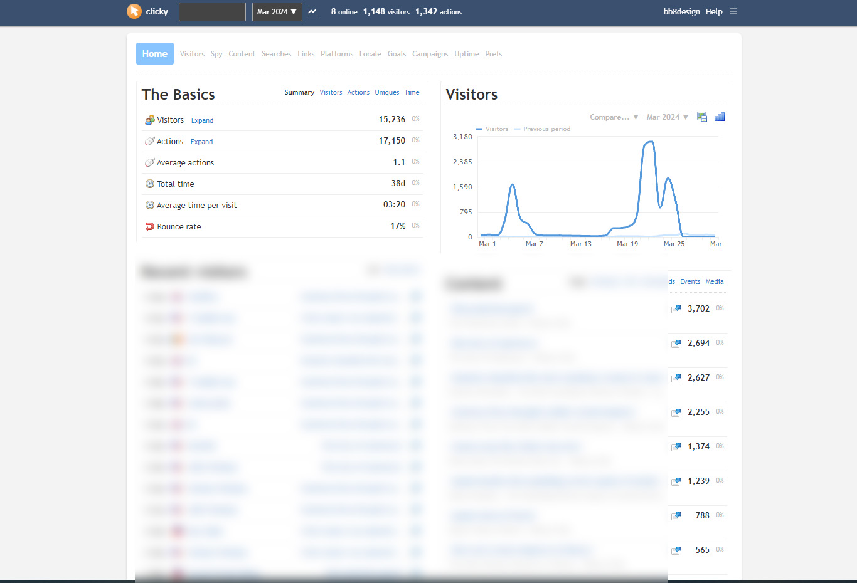Open the Mar 2024 date dropdown in header

[x=277, y=12]
